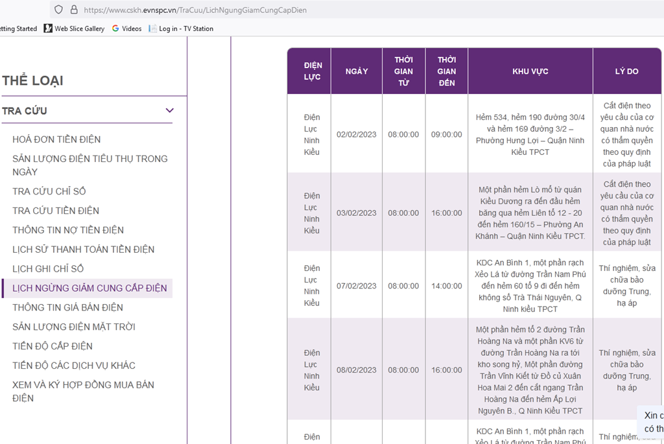Select the date cell 08/02/2023

point(357,370)
